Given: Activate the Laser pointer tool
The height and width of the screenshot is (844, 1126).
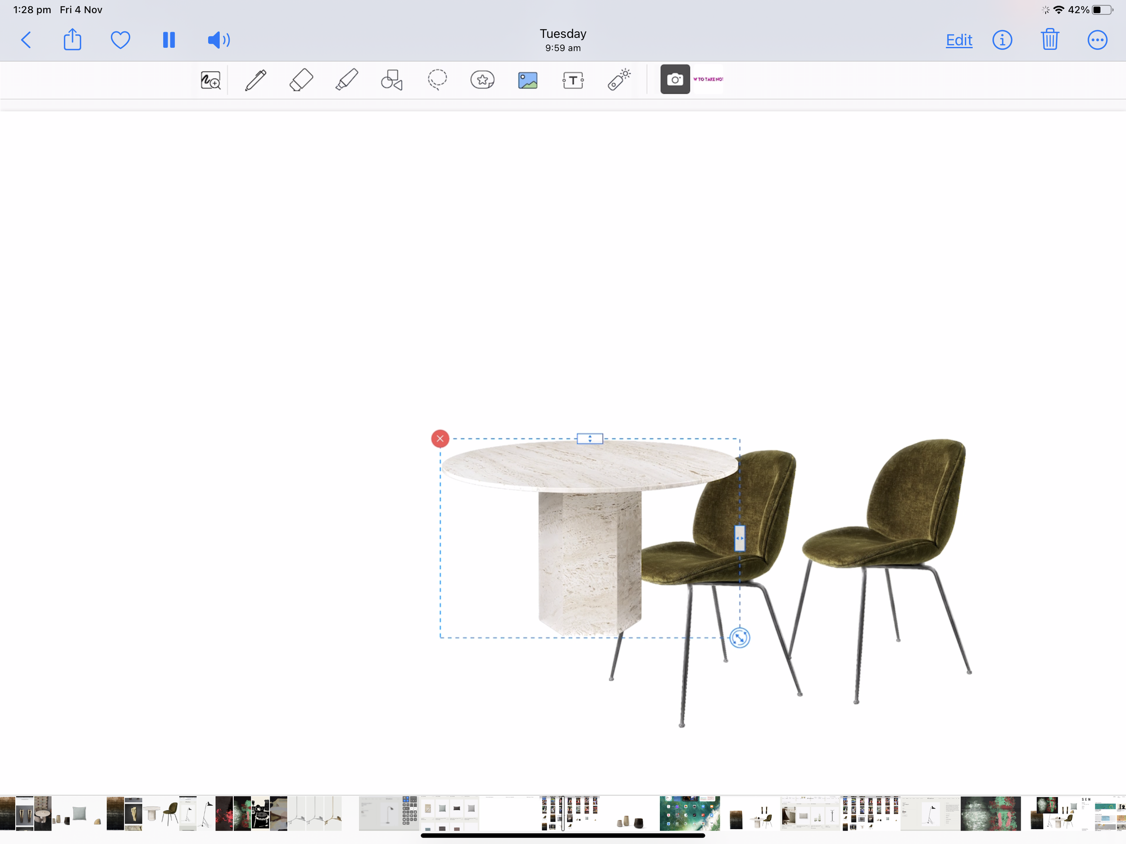Looking at the screenshot, I should click(618, 81).
